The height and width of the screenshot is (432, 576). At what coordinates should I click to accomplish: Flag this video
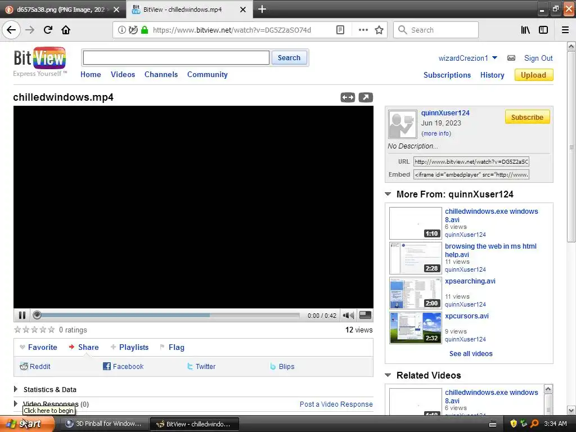pyautogui.click(x=172, y=347)
